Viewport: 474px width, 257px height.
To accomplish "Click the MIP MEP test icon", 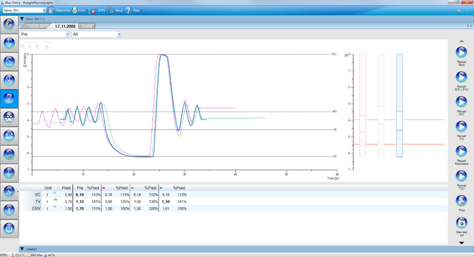I will pos(9,136).
